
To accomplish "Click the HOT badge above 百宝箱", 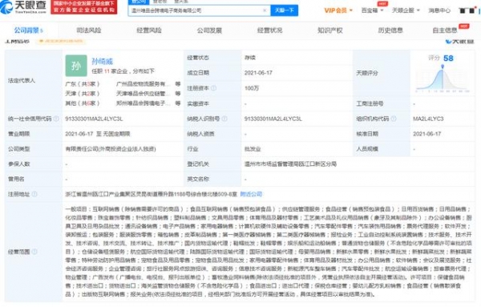I will click(382, 4).
